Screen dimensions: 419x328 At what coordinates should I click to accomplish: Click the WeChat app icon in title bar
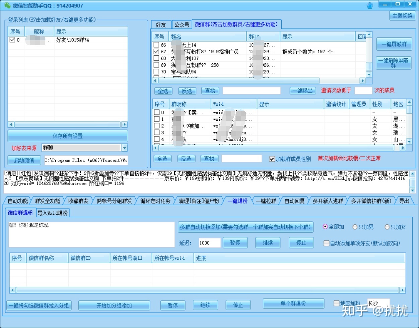7,5
